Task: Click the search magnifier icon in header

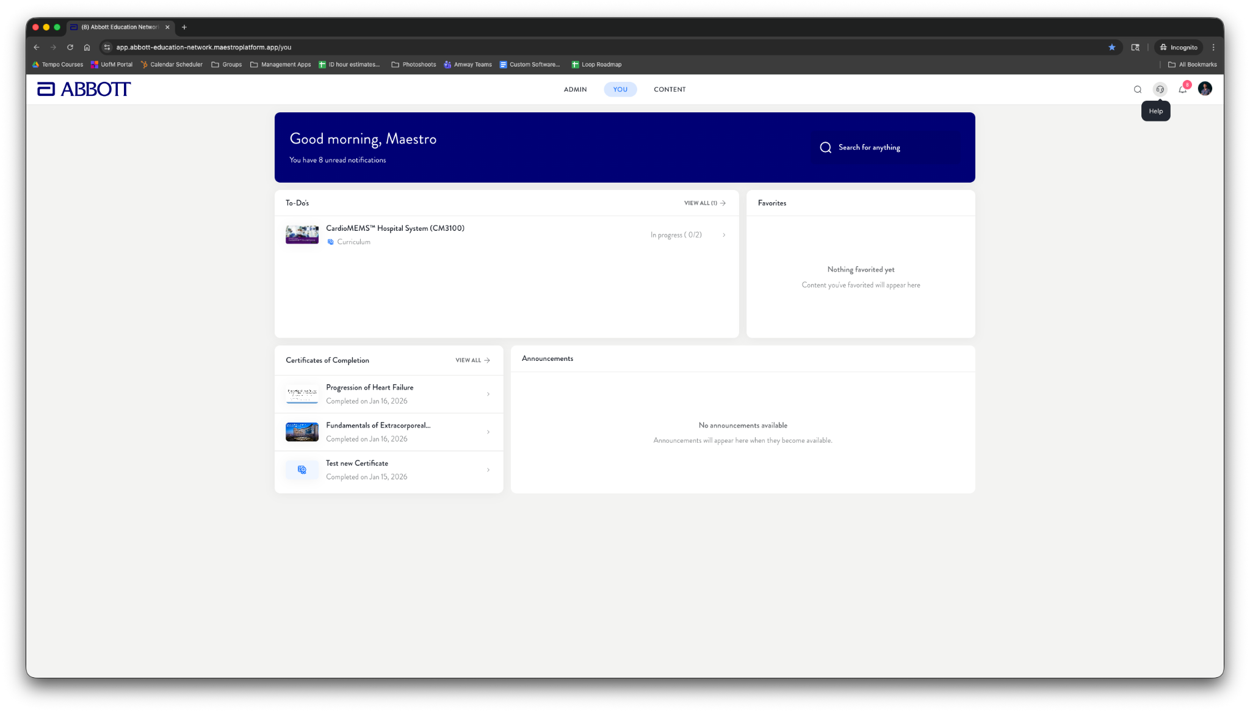Action: 1138,89
